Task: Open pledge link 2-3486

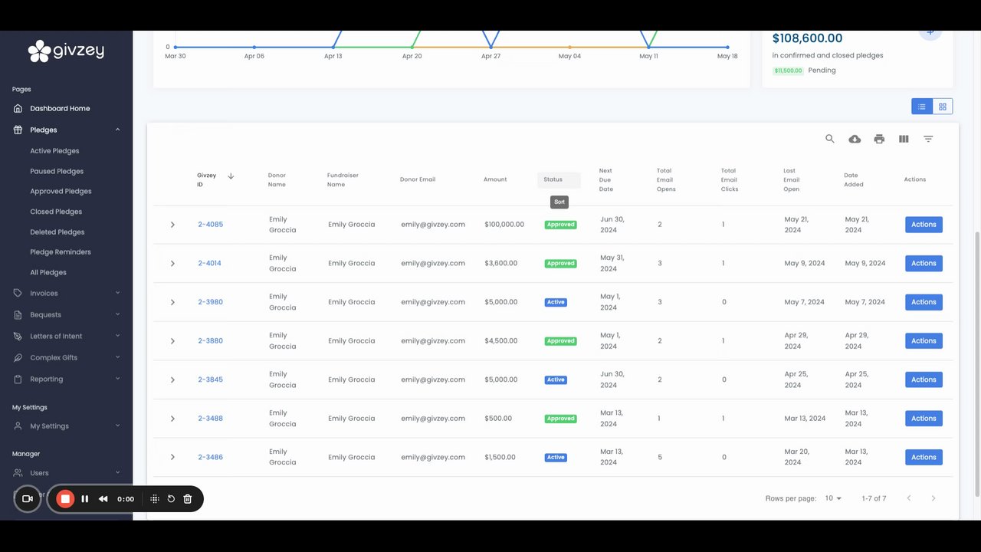Action: [x=210, y=457]
